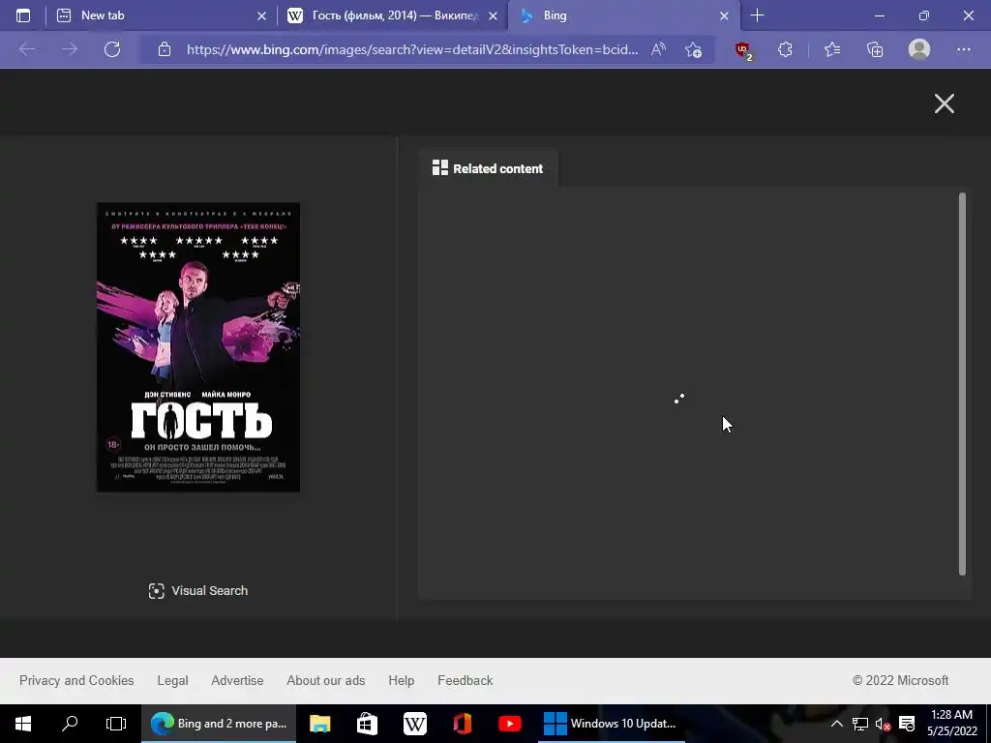Open the user profile avatar

[919, 49]
